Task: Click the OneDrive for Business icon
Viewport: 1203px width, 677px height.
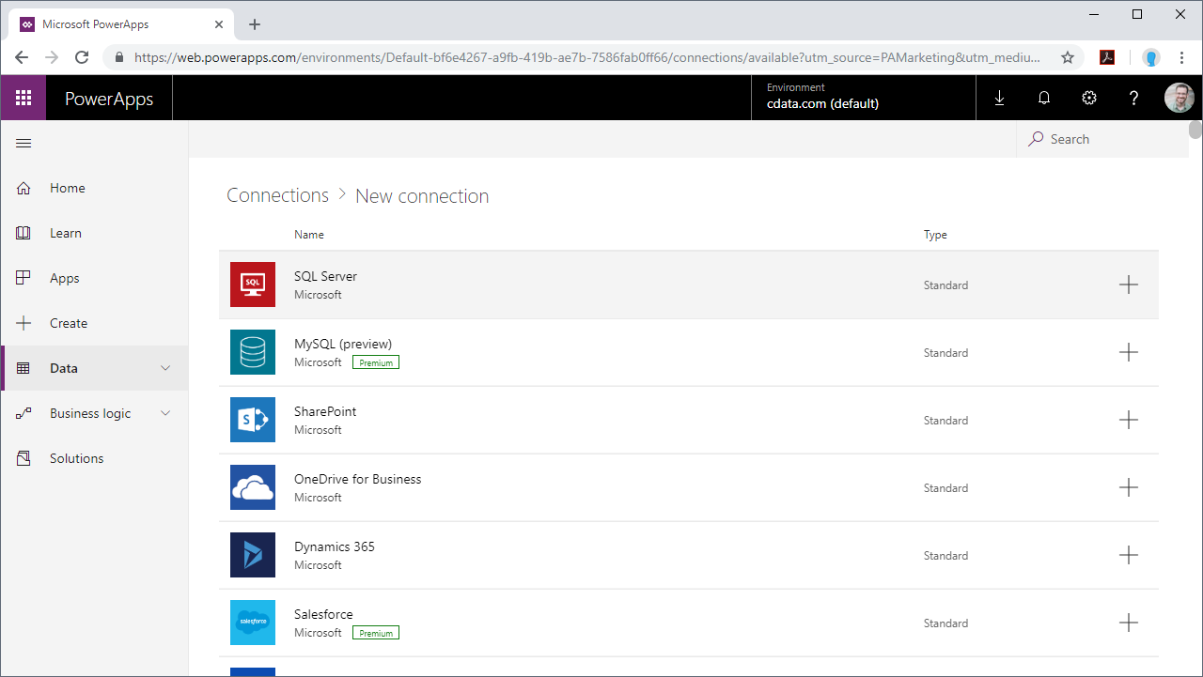Action: click(253, 487)
